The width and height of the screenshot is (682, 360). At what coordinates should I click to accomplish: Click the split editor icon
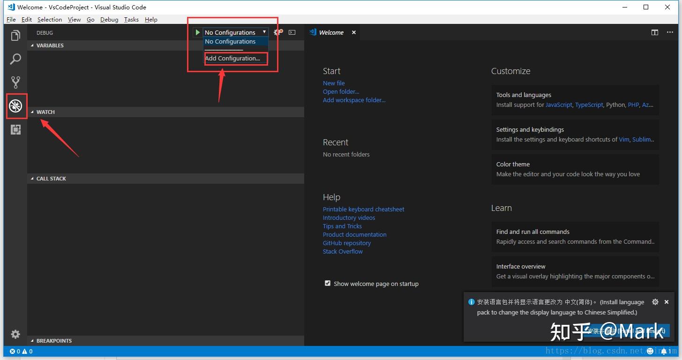[x=655, y=32]
